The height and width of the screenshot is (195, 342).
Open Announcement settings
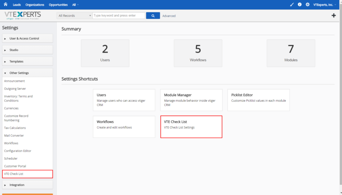pyautogui.click(x=14, y=81)
